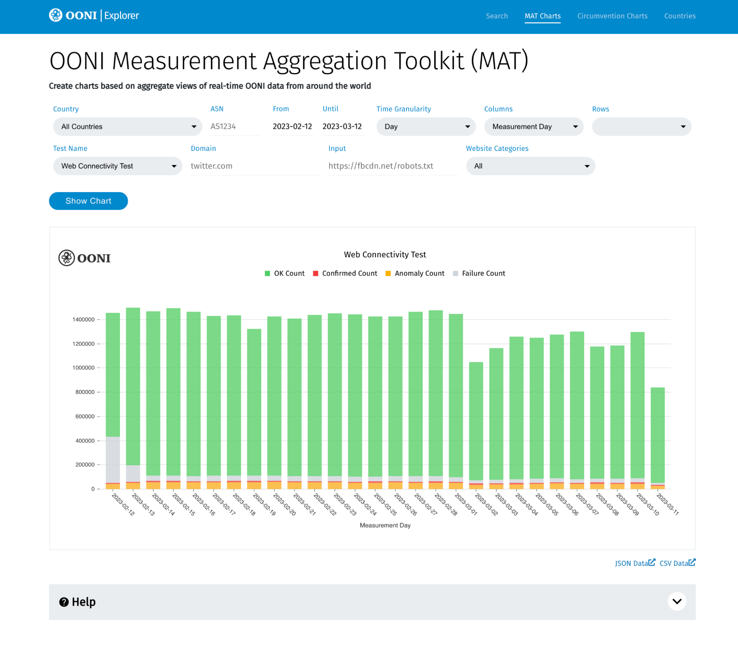Viewport: 738px width, 658px height.
Task: Toggle OK Count green legend swatch
Action: (267, 274)
